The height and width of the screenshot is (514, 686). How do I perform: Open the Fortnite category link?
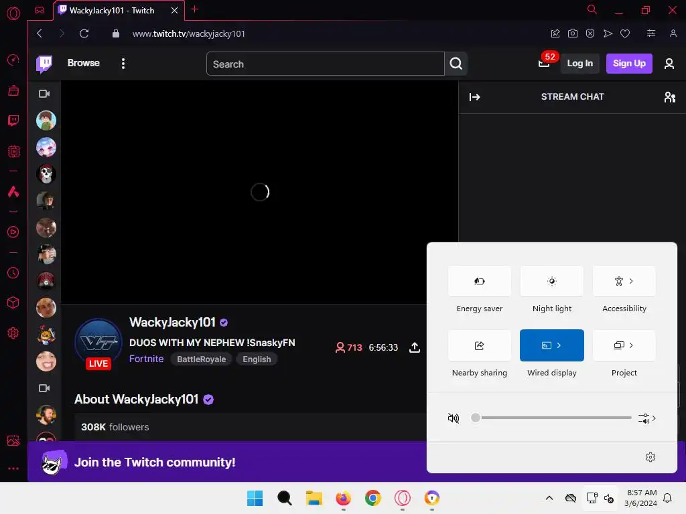[x=147, y=359]
